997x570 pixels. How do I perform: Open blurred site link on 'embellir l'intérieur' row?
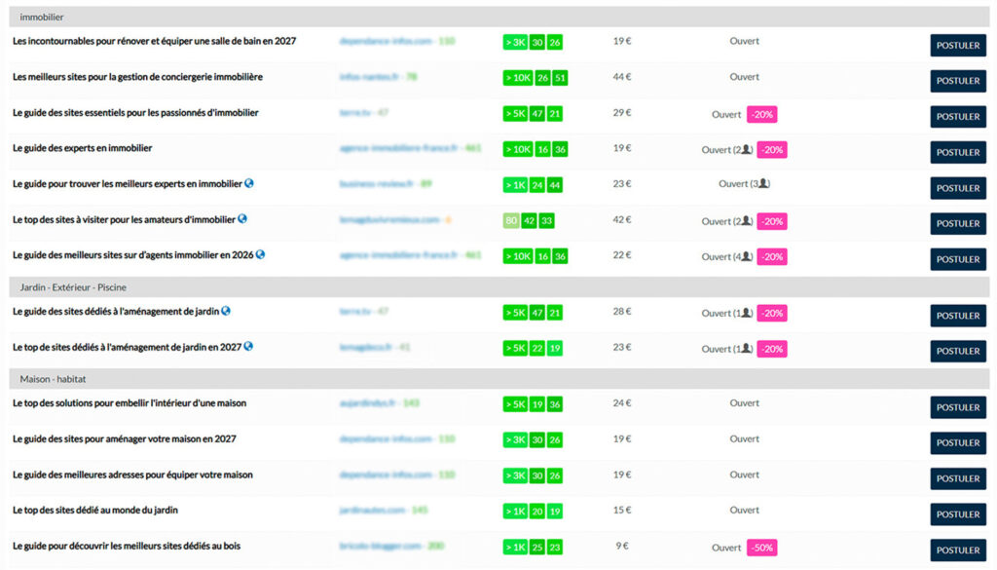pyautogui.click(x=379, y=403)
